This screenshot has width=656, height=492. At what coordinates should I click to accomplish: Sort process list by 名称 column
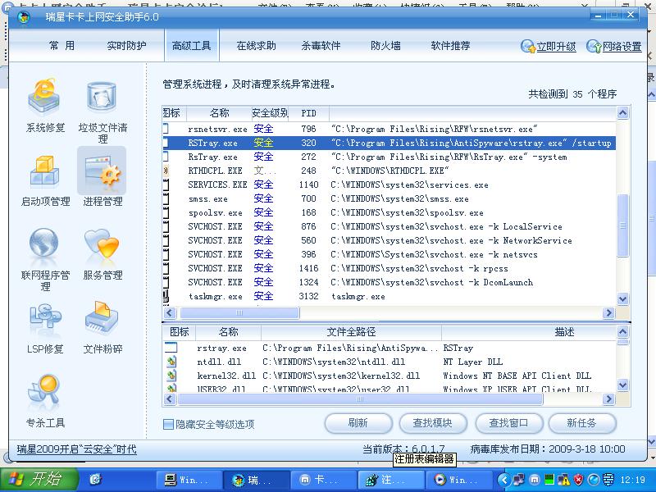[x=219, y=113]
